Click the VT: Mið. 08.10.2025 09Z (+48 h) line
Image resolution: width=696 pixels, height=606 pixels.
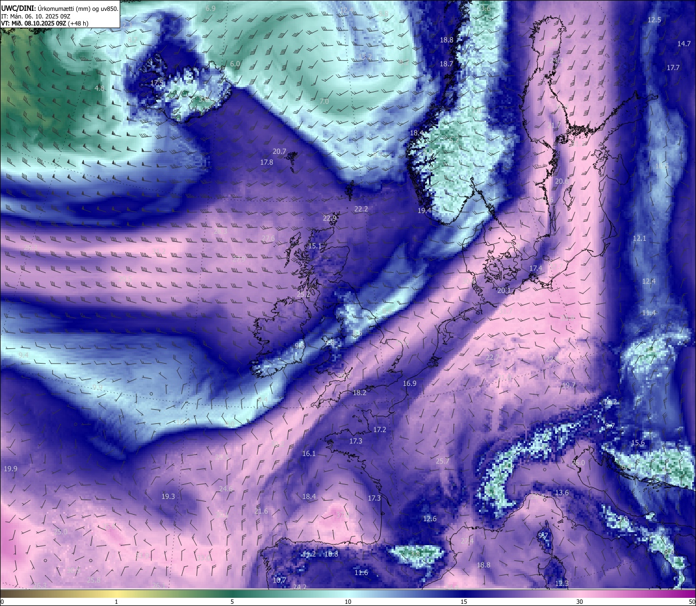click(45, 23)
